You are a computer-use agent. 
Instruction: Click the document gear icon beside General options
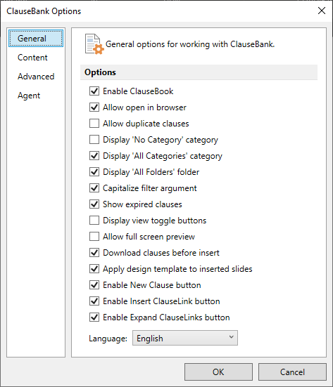(94, 44)
